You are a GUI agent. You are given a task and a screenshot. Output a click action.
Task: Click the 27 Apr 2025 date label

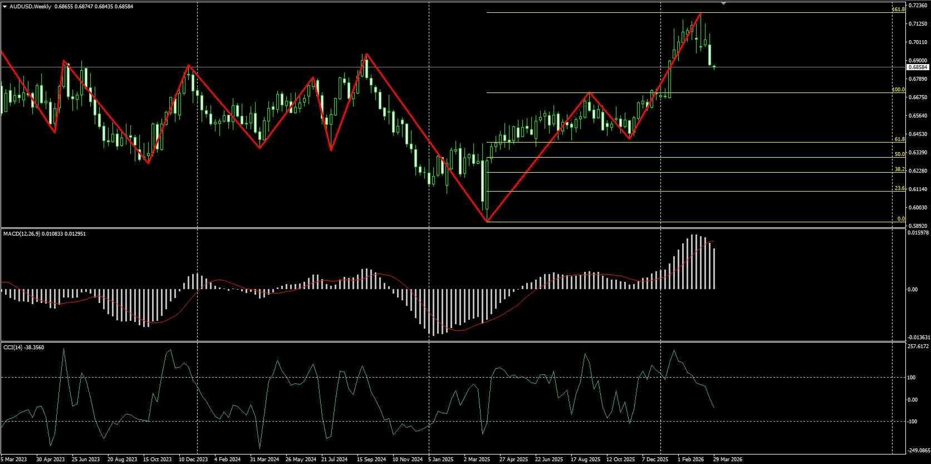[x=513, y=460]
